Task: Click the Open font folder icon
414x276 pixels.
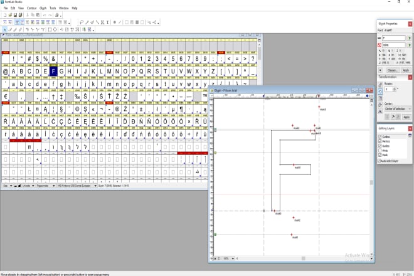Action: pyautogui.click(x=10, y=15)
